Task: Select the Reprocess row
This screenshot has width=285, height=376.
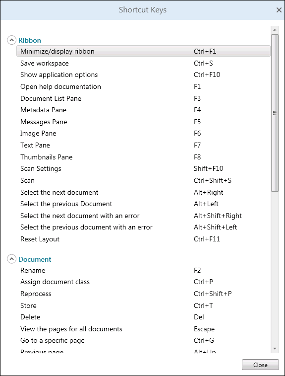Action: point(143,294)
